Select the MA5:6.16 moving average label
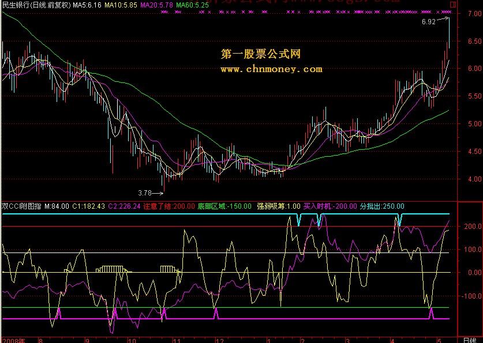The width and height of the screenshot is (483, 343). (87, 5)
